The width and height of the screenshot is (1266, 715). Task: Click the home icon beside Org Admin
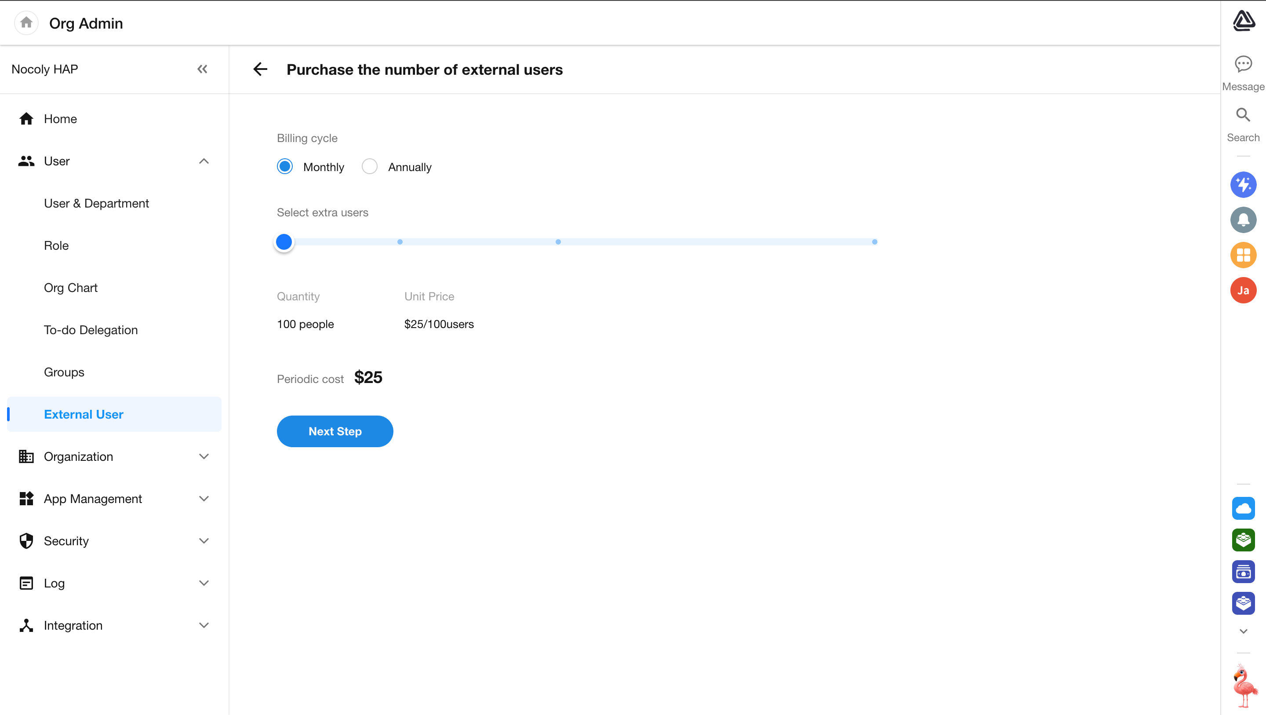pos(26,23)
